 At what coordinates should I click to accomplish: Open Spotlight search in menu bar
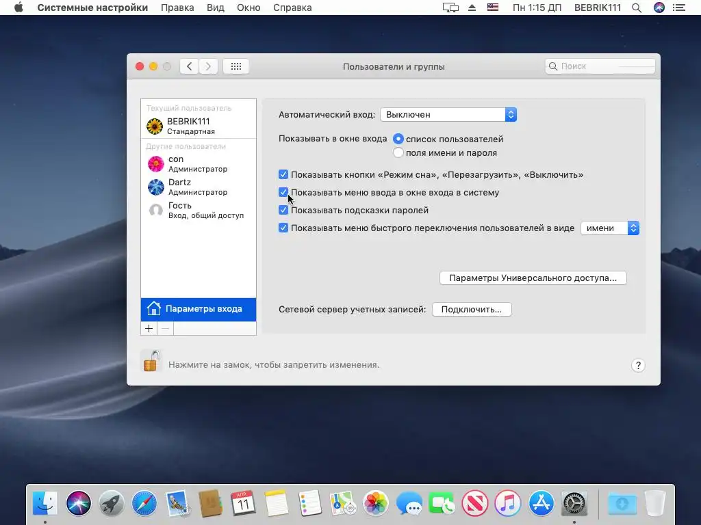[637, 8]
